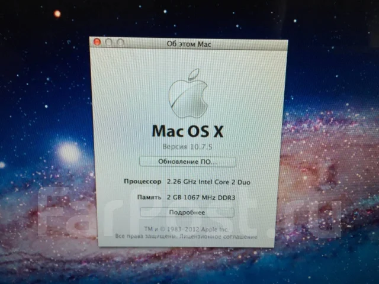Click the Память label
Viewport: 379px width, 284px height.
(x=149, y=197)
